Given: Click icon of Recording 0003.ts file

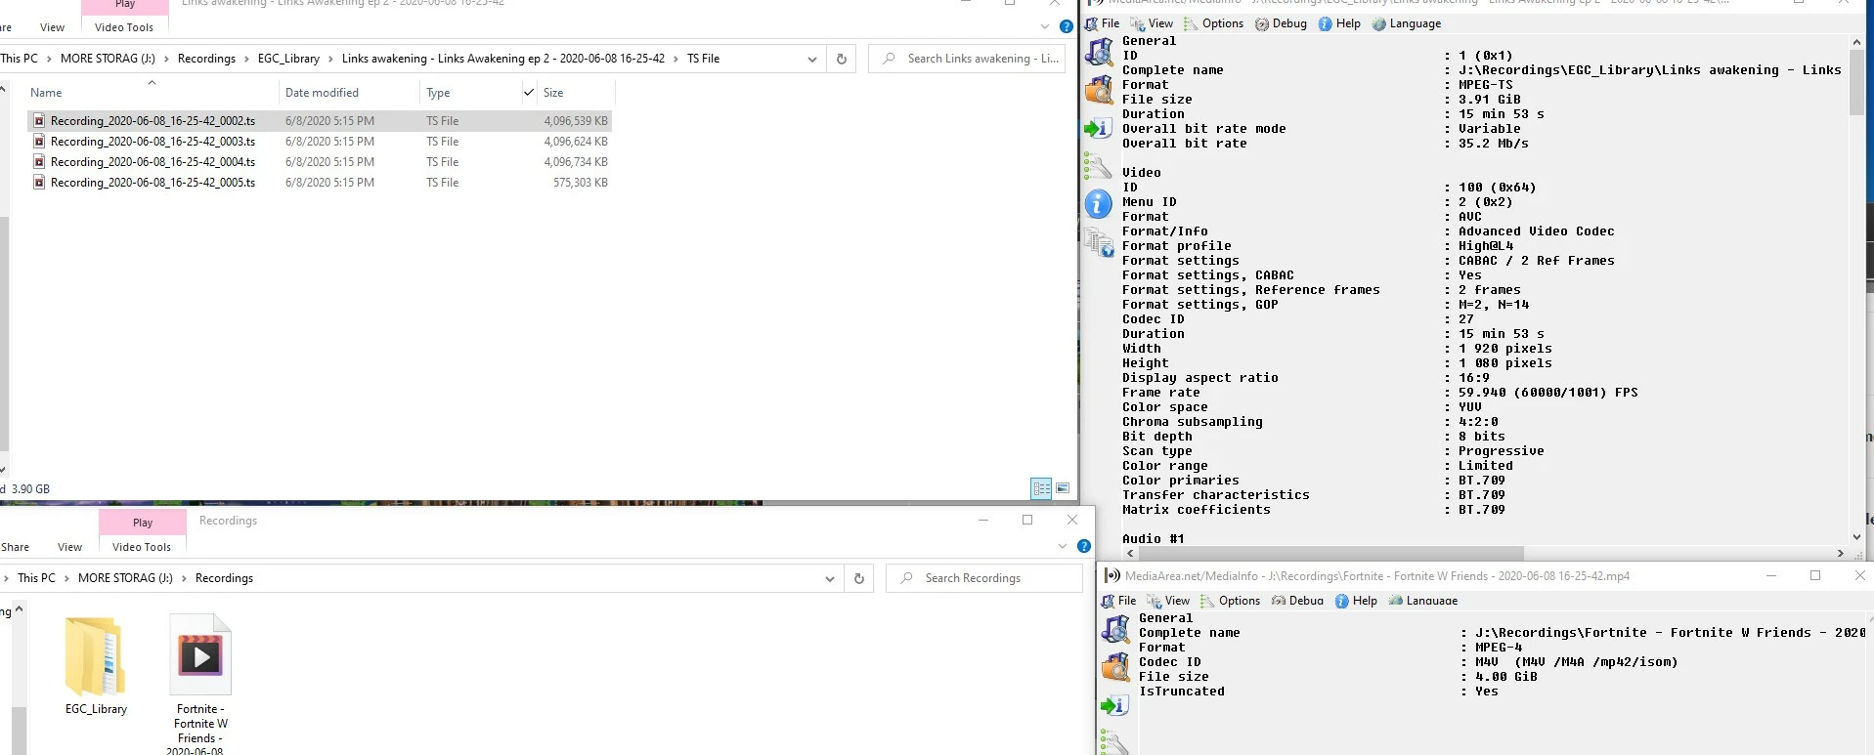Looking at the screenshot, I should pos(39,142).
